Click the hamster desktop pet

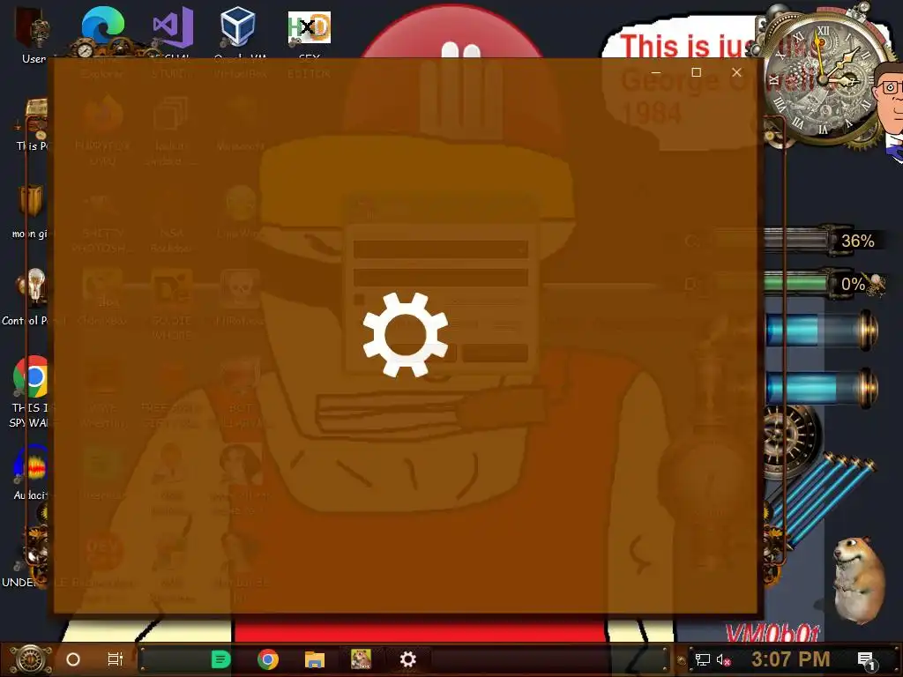pos(858,580)
